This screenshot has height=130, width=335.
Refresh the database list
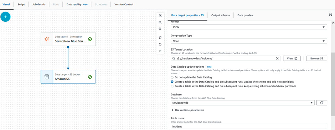pyautogui.click(x=322, y=103)
